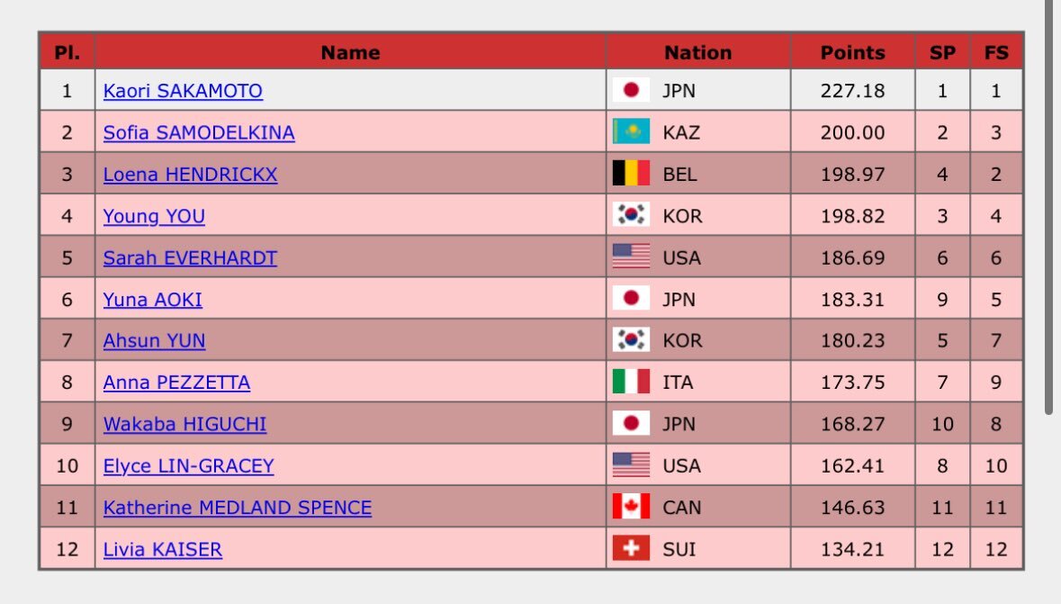This screenshot has width=1061, height=604.
Task: Open Loena HENDRICKX link
Action: (190, 175)
